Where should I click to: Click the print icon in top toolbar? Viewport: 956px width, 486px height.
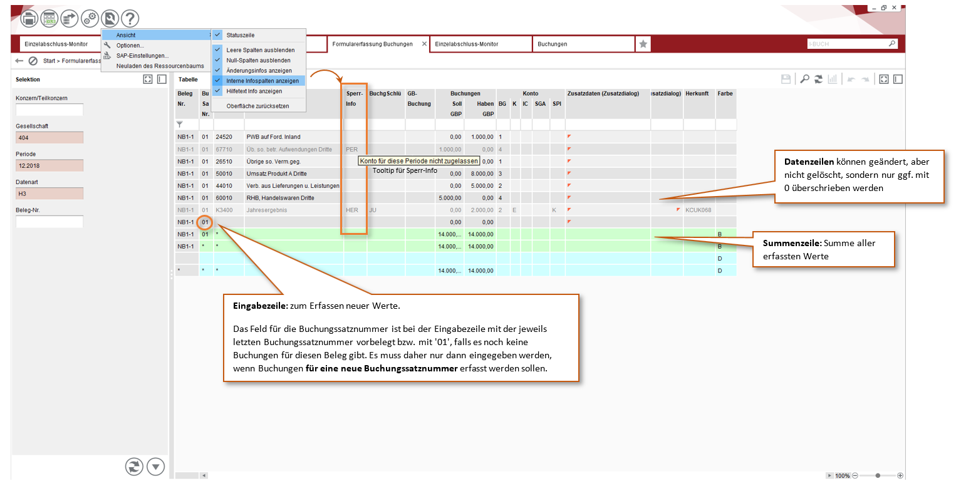29,19
